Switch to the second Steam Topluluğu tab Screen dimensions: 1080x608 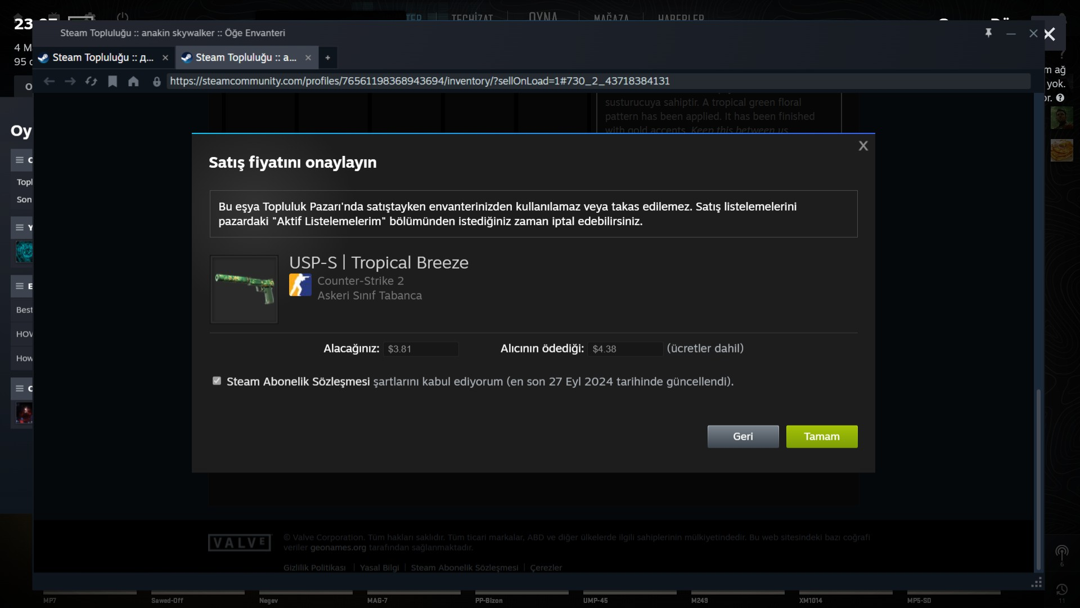246,57
